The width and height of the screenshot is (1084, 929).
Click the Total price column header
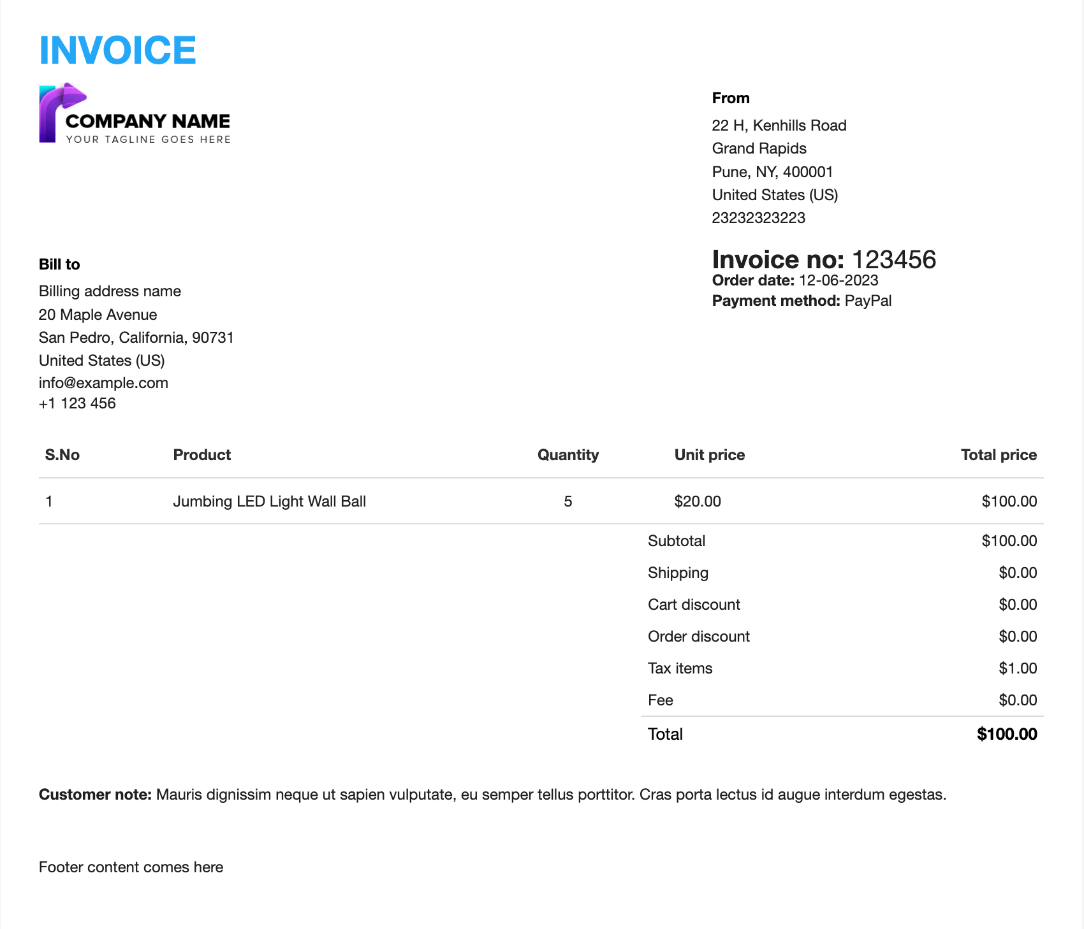point(998,455)
